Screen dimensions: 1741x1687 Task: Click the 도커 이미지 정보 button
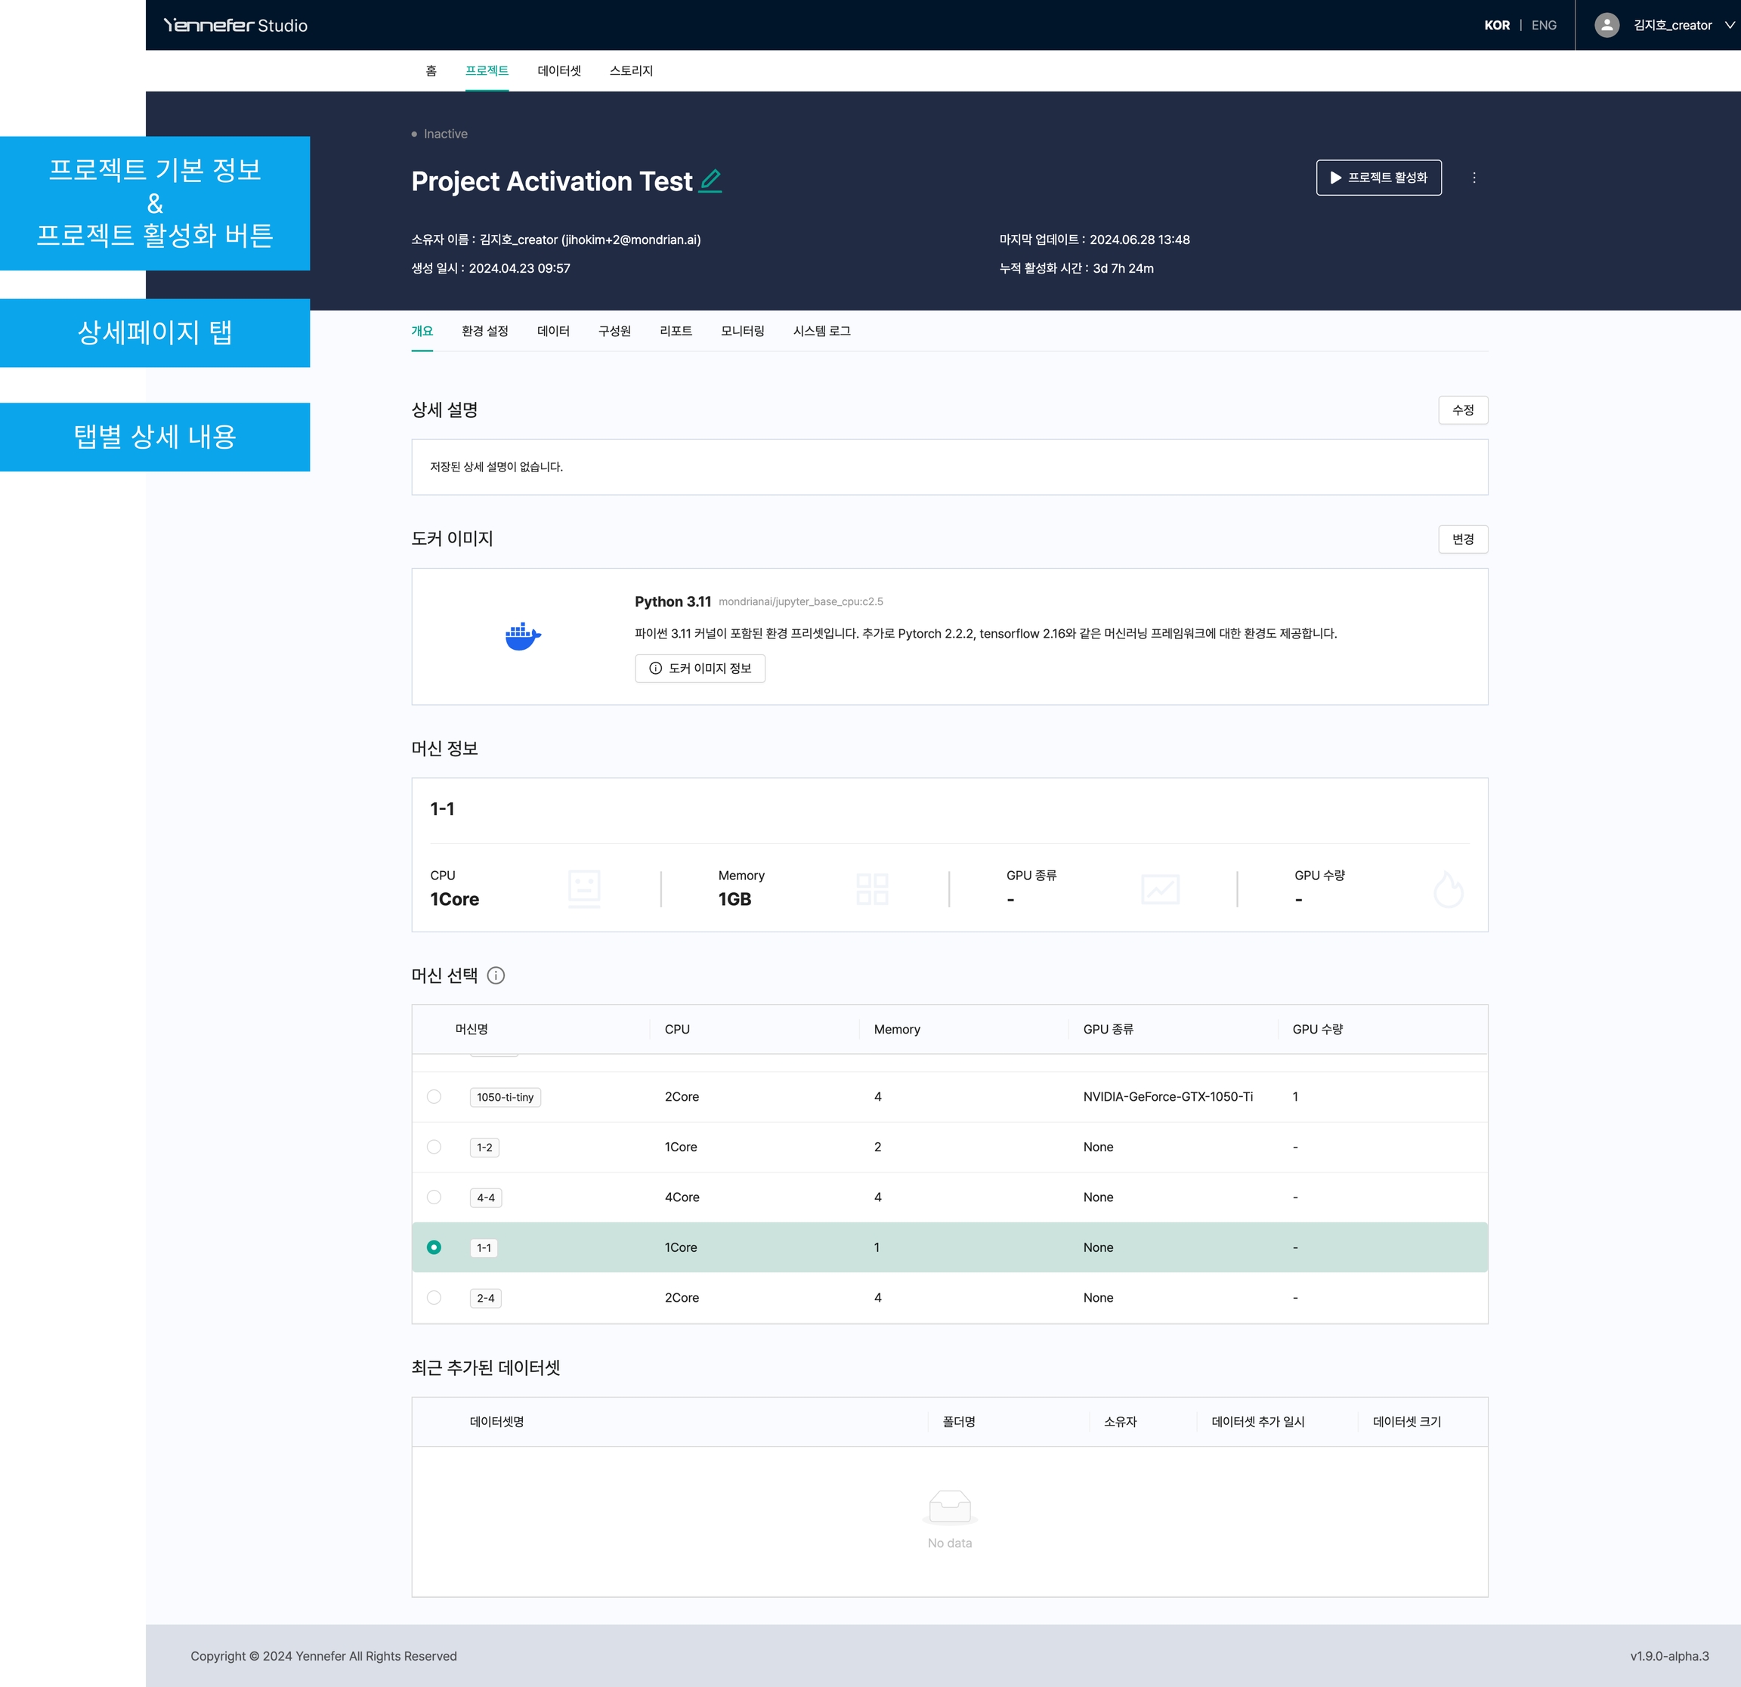click(700, 668)
